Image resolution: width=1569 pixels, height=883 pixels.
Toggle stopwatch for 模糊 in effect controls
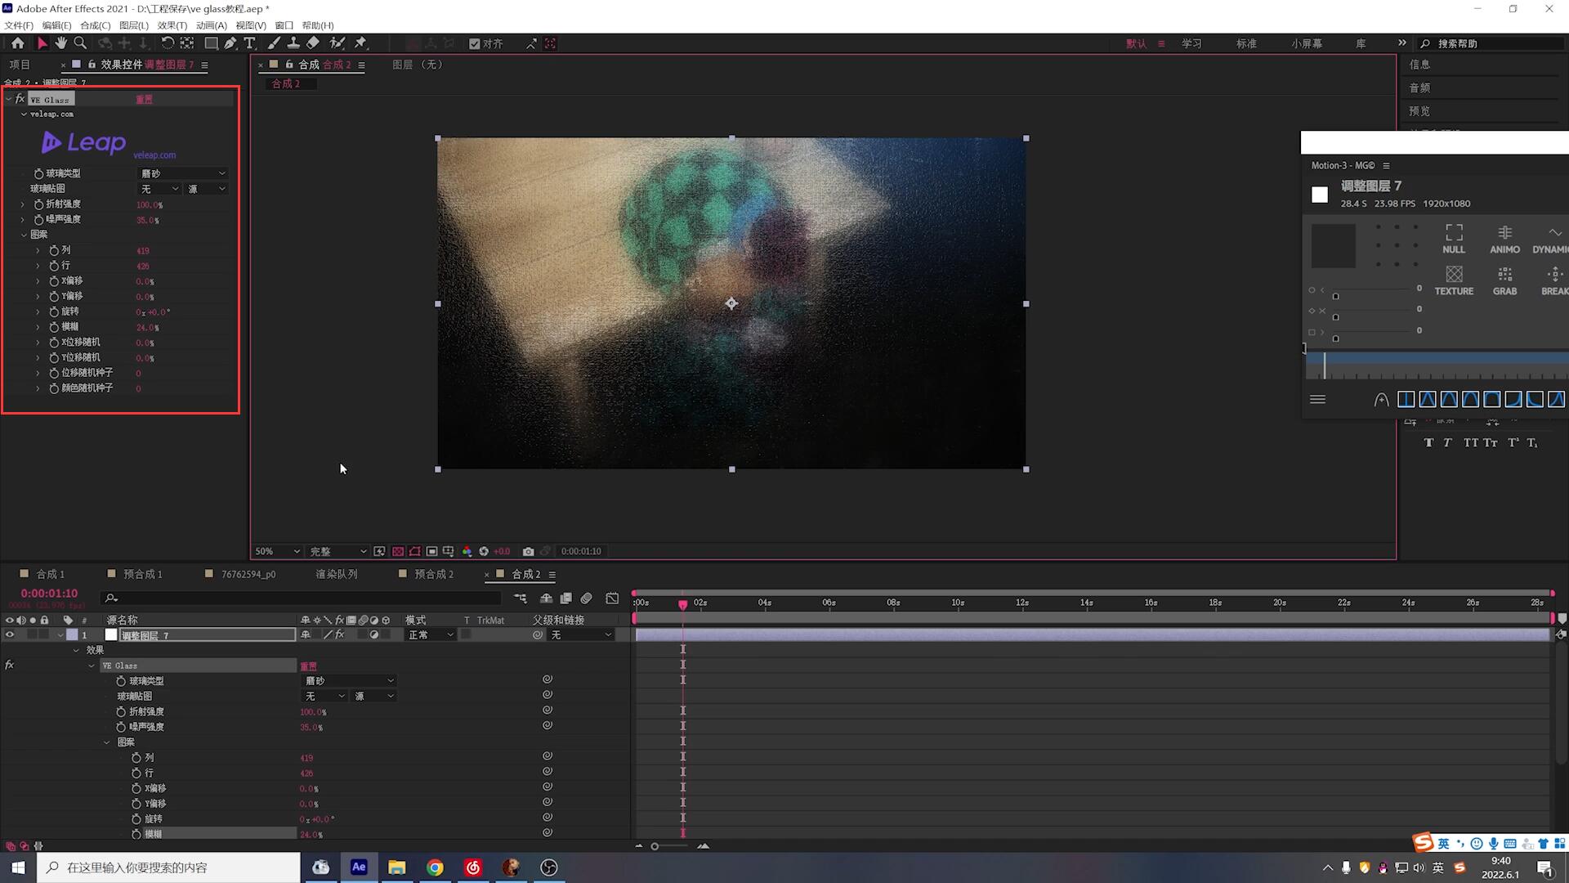click(x=54, y=327)
